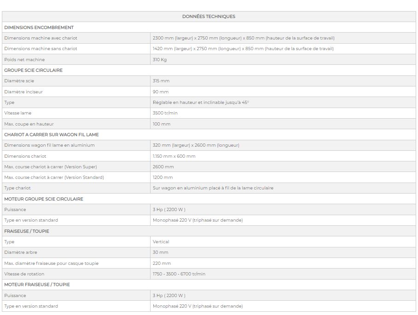Select "CHARIOT A CARRER SUR WAGON FIL LAME" heading
418x315 pixels.
tap(51, 135)
